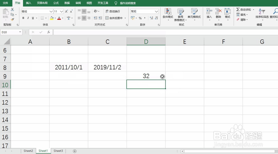Click in the formula bar

click(166, 32)
